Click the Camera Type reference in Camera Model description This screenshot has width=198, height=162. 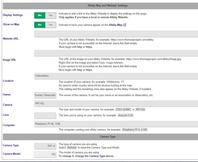(97, 156)
